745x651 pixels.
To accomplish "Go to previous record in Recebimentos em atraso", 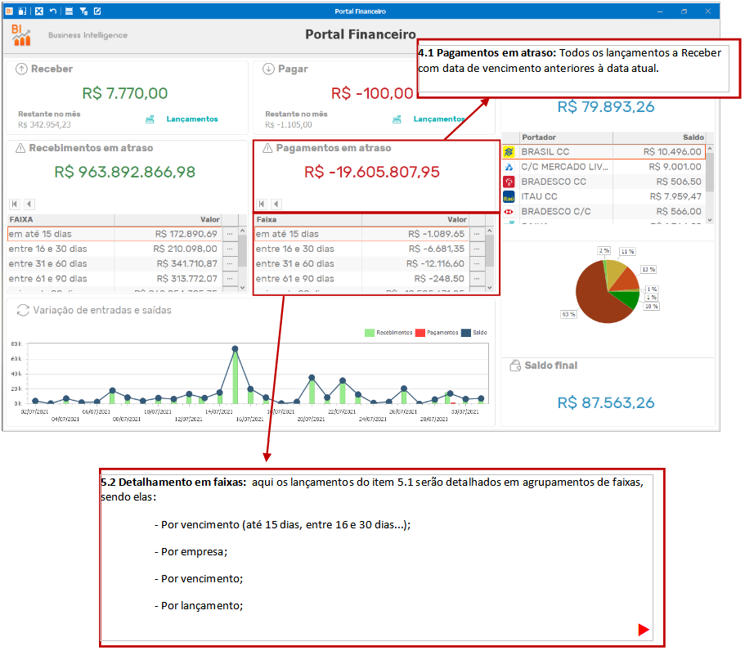I will (29, 204).
